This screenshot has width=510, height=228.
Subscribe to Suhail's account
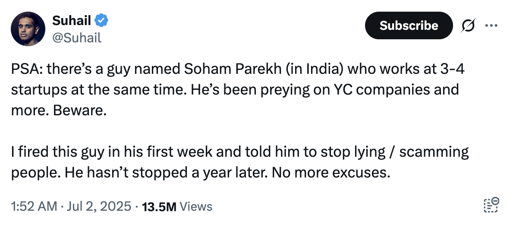(409, 25)
